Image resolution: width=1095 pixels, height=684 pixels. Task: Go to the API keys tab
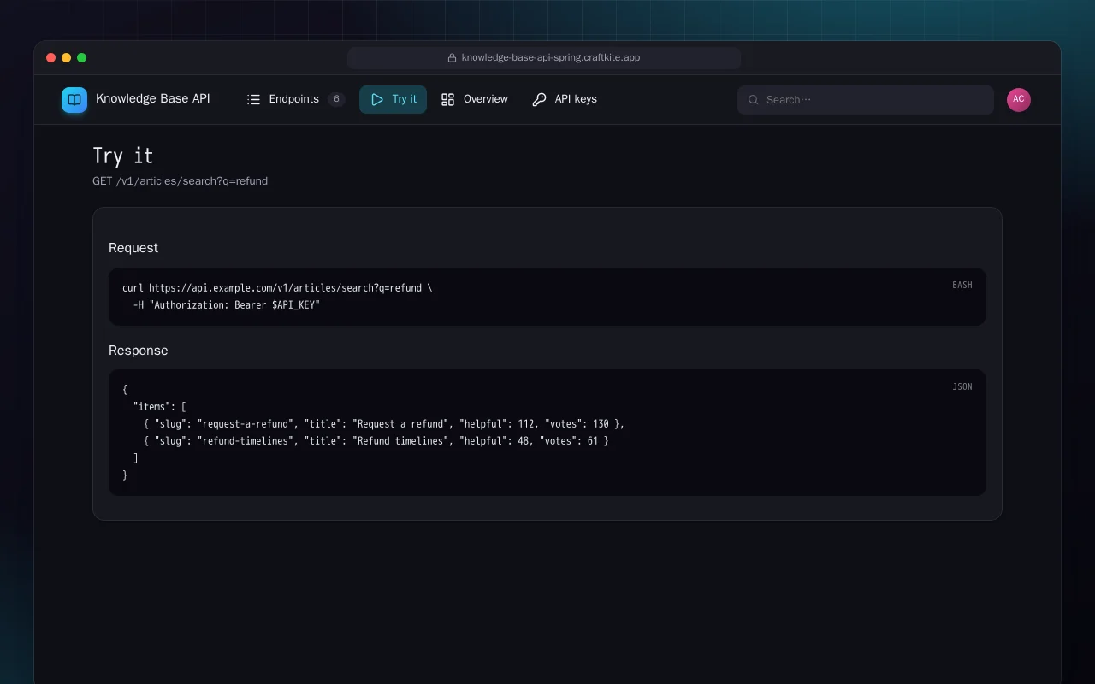(x=565, y=100)
